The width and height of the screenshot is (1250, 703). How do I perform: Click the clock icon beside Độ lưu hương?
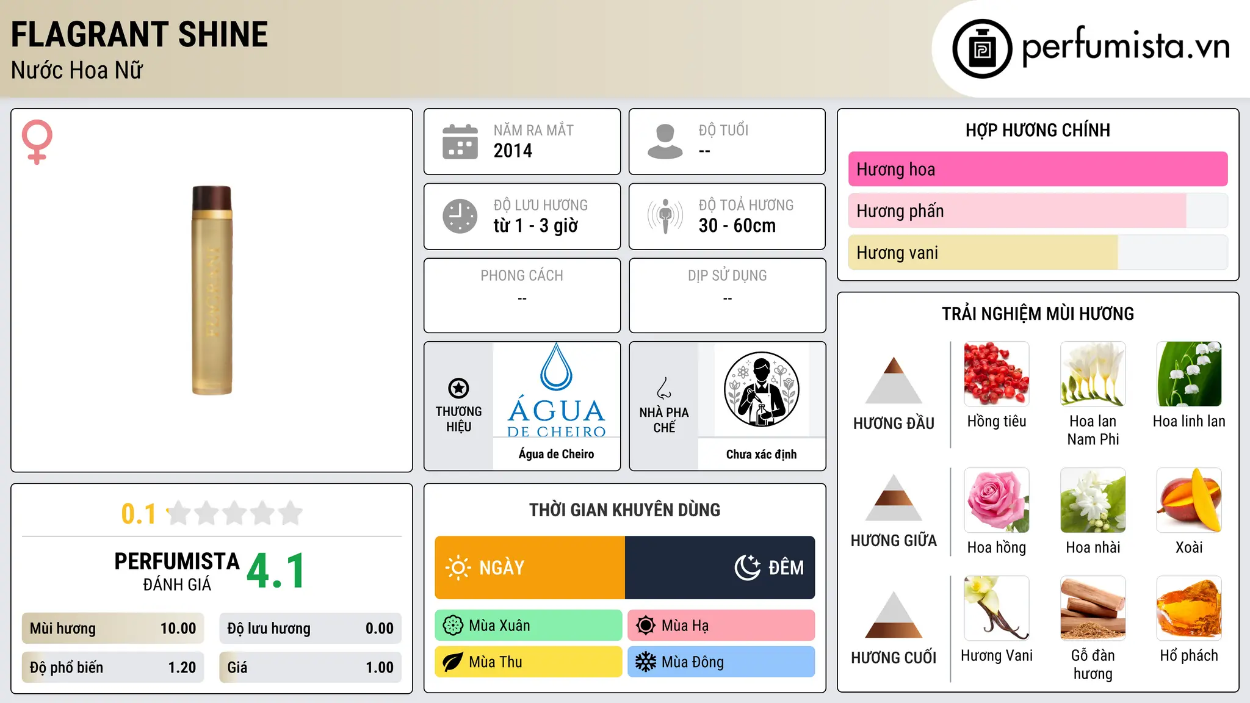[460, 216]
